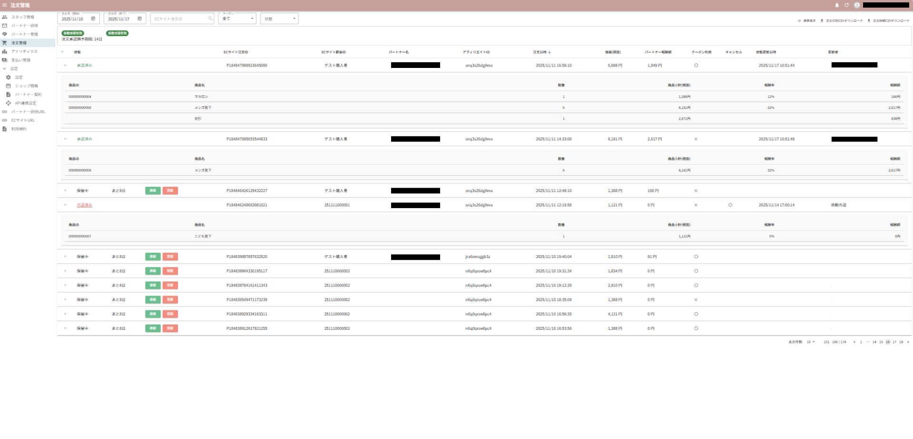The width and height of the screenshot is (913, 439).
Task: Download 注文詳細CSV
Action: coord(888,21)
